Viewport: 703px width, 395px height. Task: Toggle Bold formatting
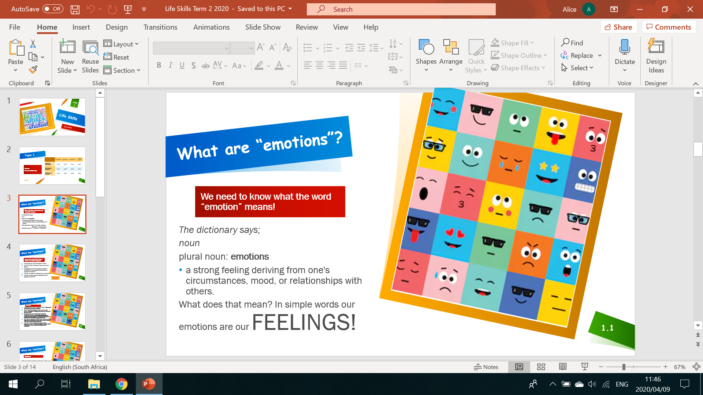pyautogui.click(x=159, y=65)
